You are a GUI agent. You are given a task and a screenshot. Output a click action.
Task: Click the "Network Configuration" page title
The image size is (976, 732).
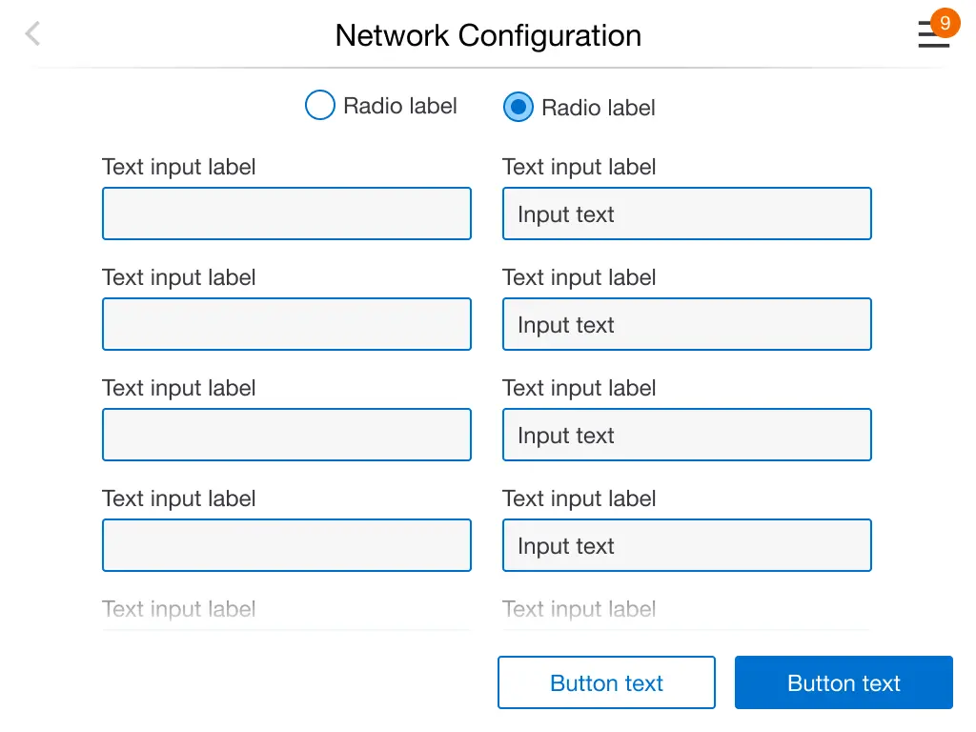(488, 36)
